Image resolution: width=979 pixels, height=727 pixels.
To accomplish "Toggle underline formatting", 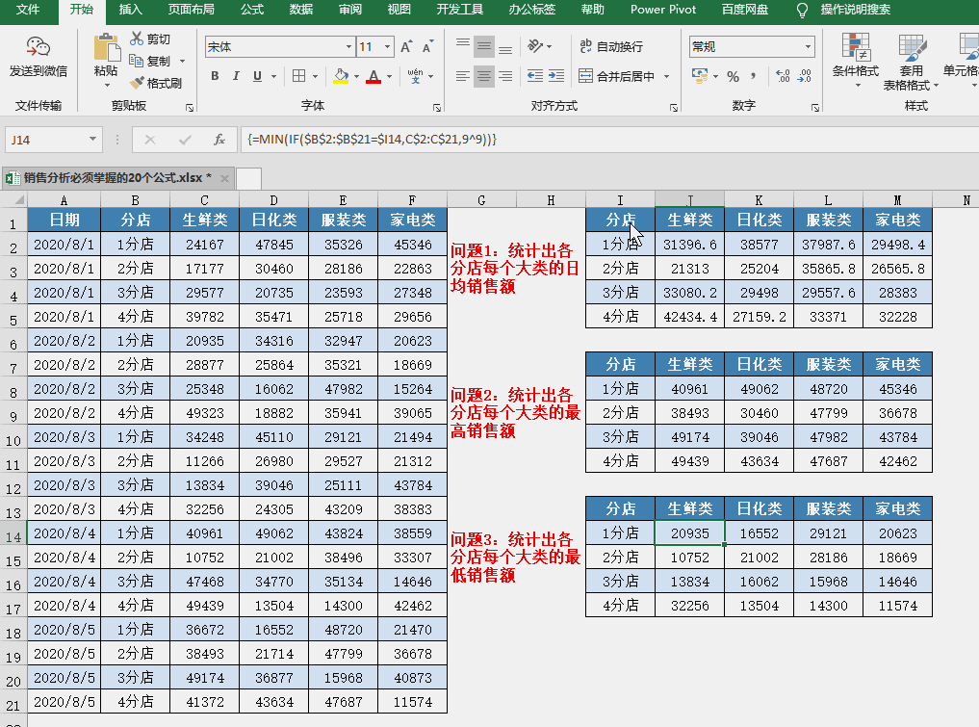I will [257, 76].
